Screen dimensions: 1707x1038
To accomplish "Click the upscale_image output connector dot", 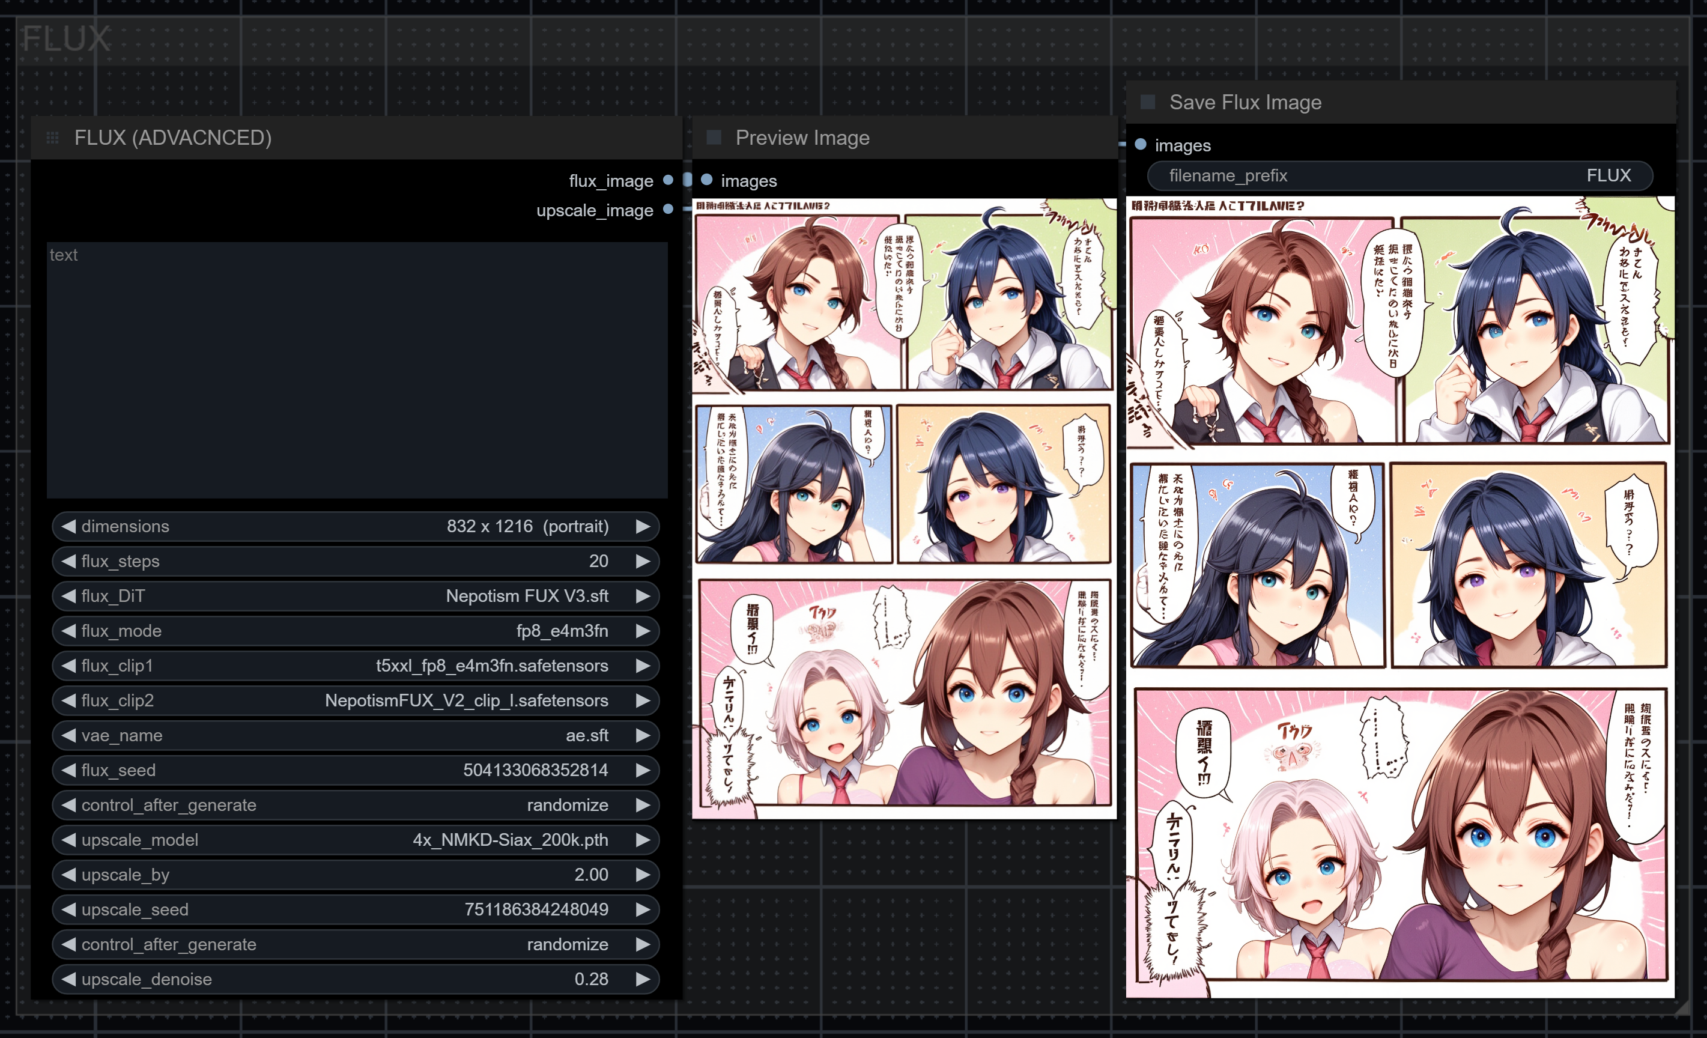I will [668, 209].
